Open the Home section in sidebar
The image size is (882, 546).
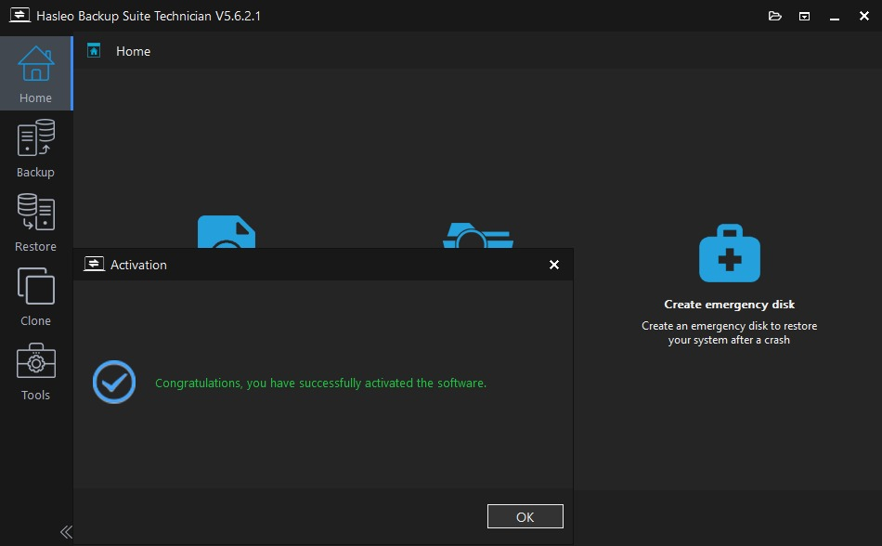point(35,74)
